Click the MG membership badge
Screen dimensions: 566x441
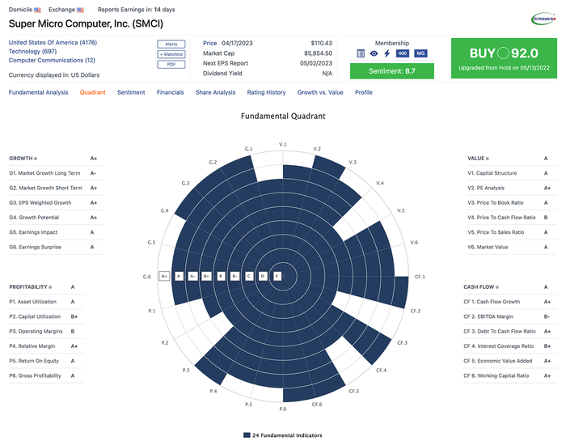[420, 53]
